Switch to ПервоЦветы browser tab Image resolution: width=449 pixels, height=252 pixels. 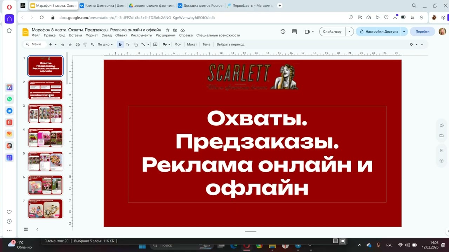(x=249, y=6)
